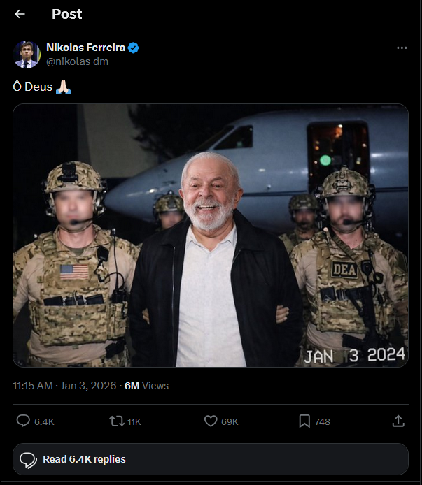
Task: Click the reply speech bubble icon
Action: (x=23, y=421)
